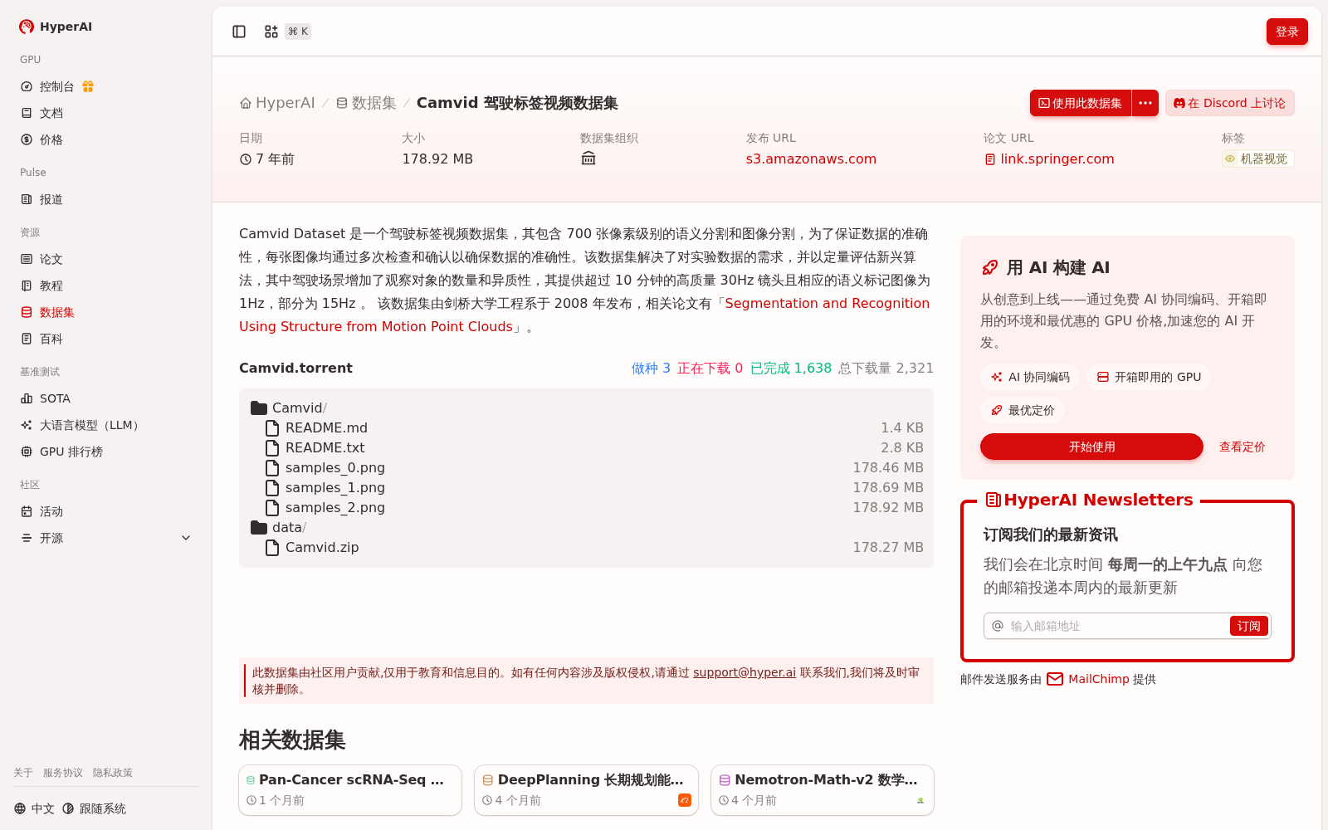Click 隐私政策 footer link
1328x830 pixels.
click(113, 773)
